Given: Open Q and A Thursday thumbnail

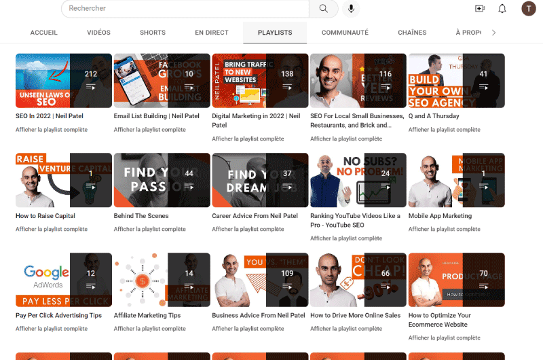Looking at the screenshot, I should point(456,80).
